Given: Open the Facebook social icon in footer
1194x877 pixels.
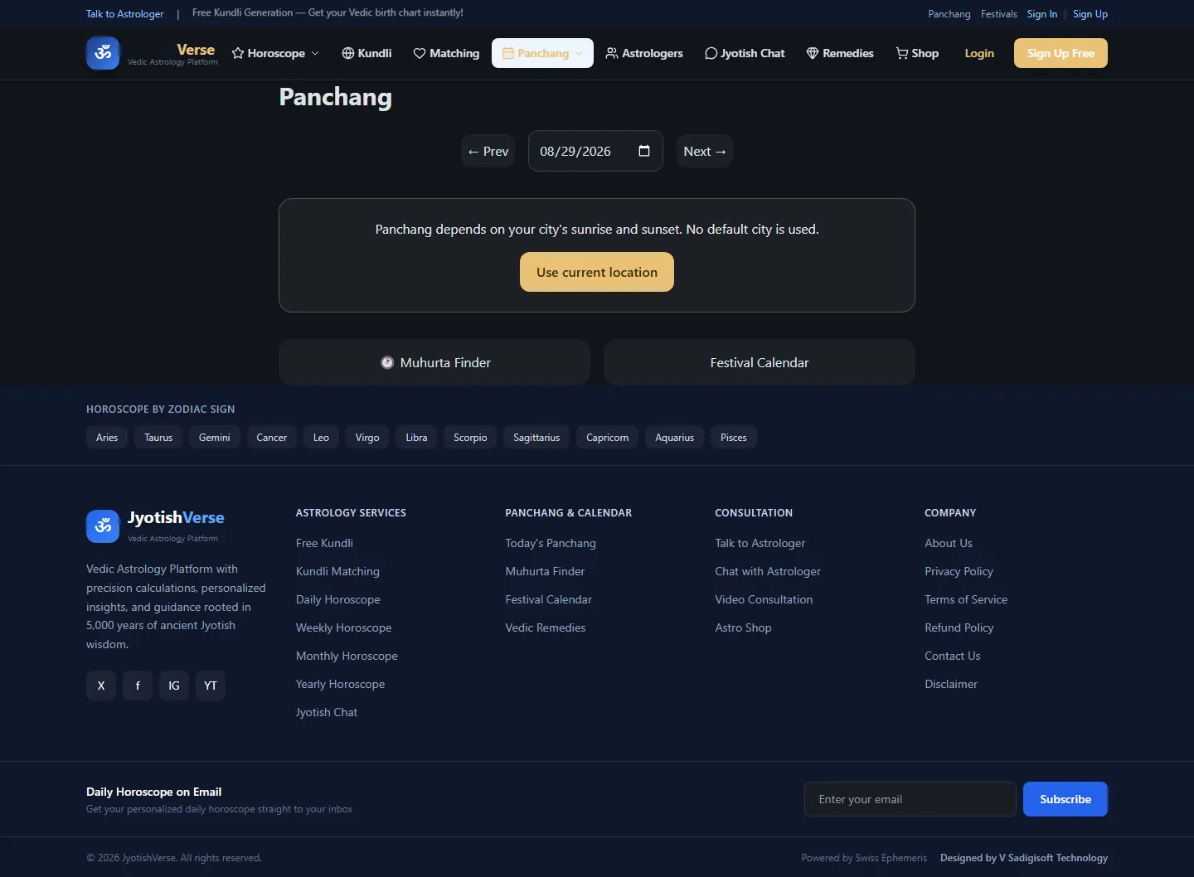Looking at the screenshot, I should pos(138,686).
